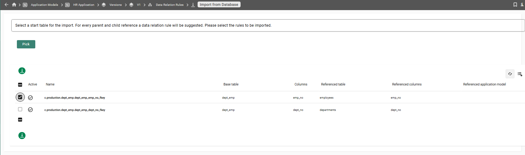Screen dimensions: 525x155
Task: Select c.production.dept_emp.dept_emp_emp_no_fkey name
Action: tap(75, 98)
